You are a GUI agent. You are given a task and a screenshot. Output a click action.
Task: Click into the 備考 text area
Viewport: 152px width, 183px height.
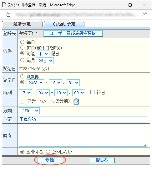(x=83, y=136)
